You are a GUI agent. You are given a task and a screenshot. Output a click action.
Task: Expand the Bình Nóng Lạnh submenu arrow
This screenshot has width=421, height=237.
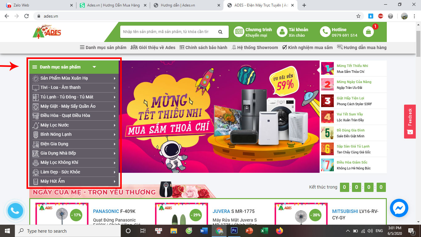pyautogui.click(x=114, y=135)
